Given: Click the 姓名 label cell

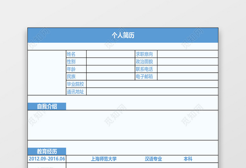Looking at the screenshot, I should pos(76,54).
